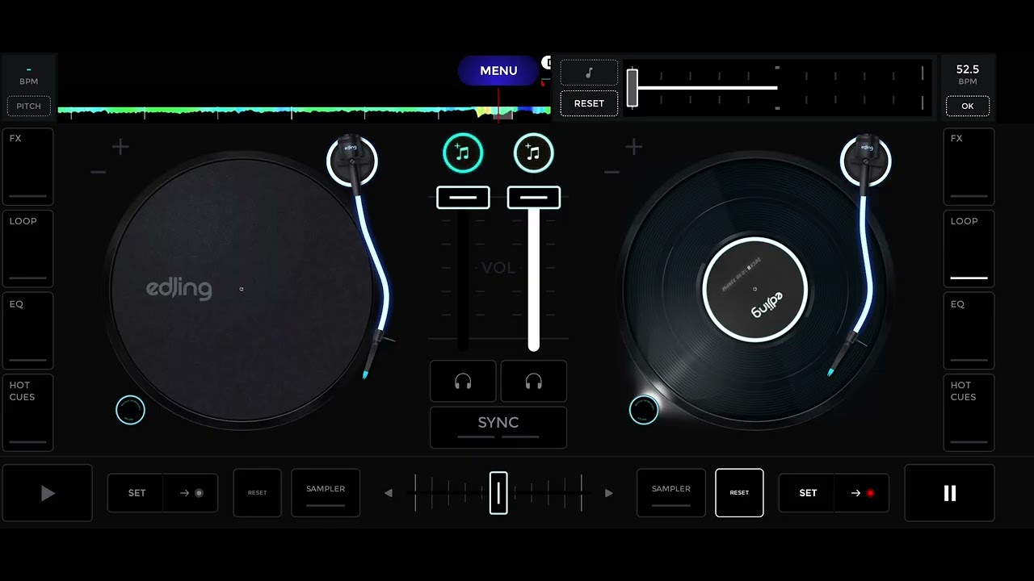1034x581 pixels.
Task: Open the left deck EQ panel
Action: pos(28,331)
